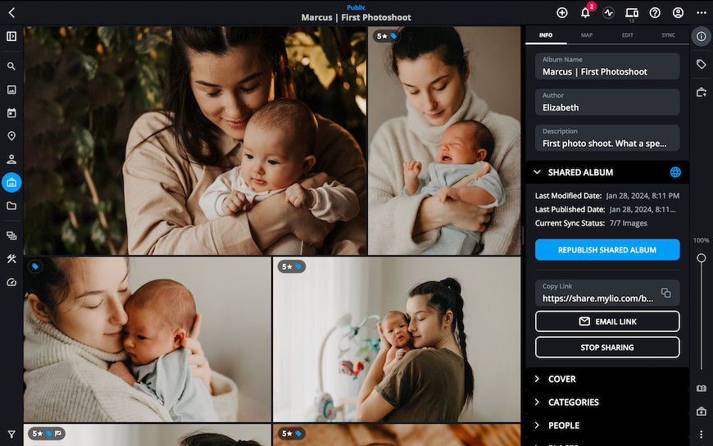Open the tag keywords panel icon

(702, 64)
